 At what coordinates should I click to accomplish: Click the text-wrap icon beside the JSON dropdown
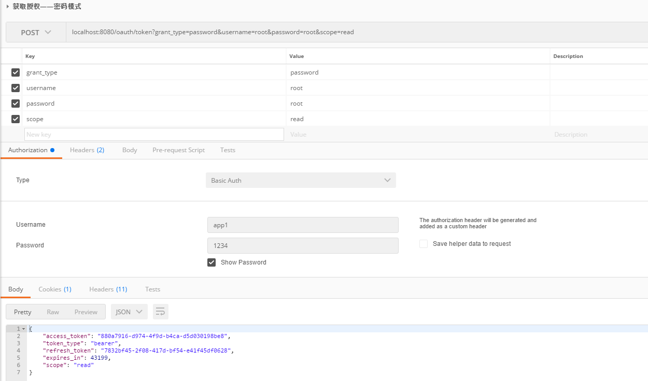click(x=160, y=311)
